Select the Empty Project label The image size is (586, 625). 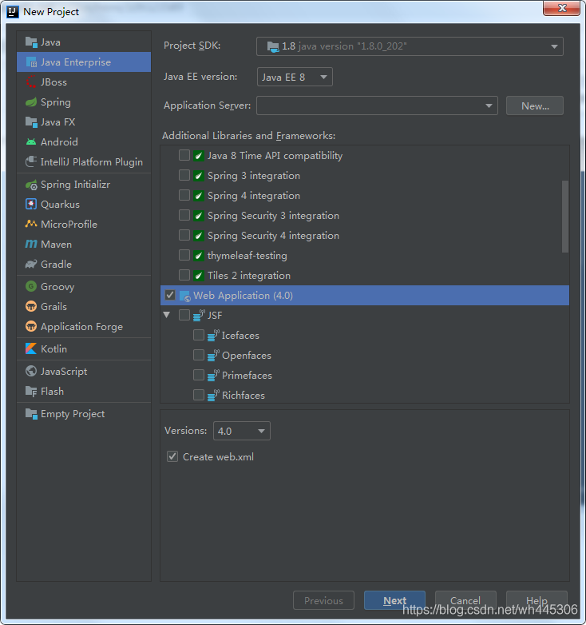pos(73,414)
